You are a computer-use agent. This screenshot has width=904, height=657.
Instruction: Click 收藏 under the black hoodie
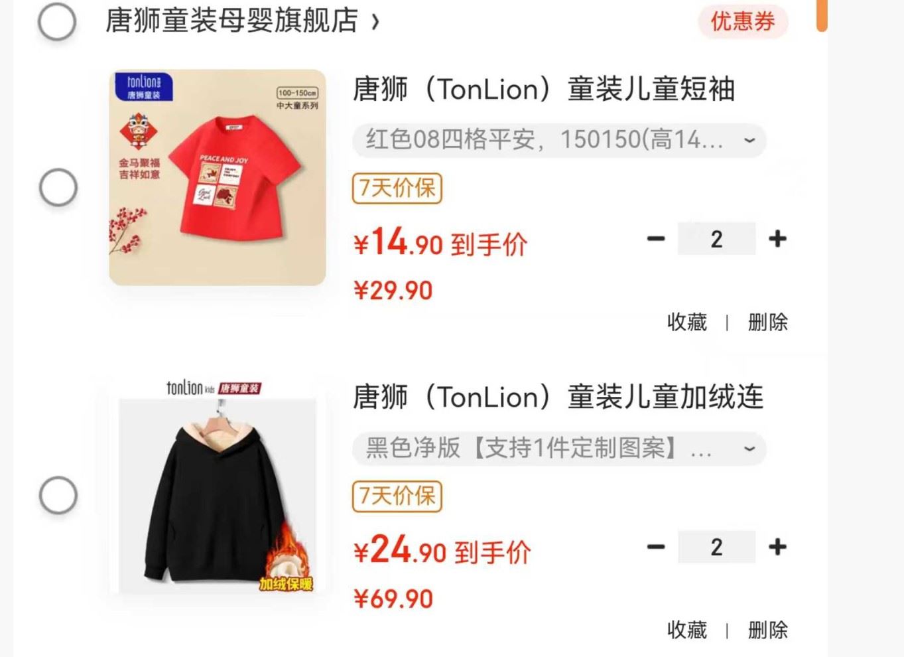pos(687,630)
